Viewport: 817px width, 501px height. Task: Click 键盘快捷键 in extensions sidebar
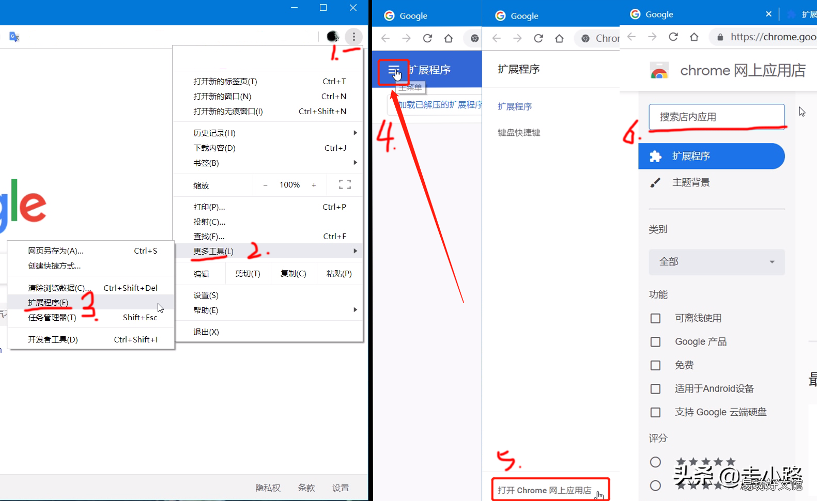[519, 132]
